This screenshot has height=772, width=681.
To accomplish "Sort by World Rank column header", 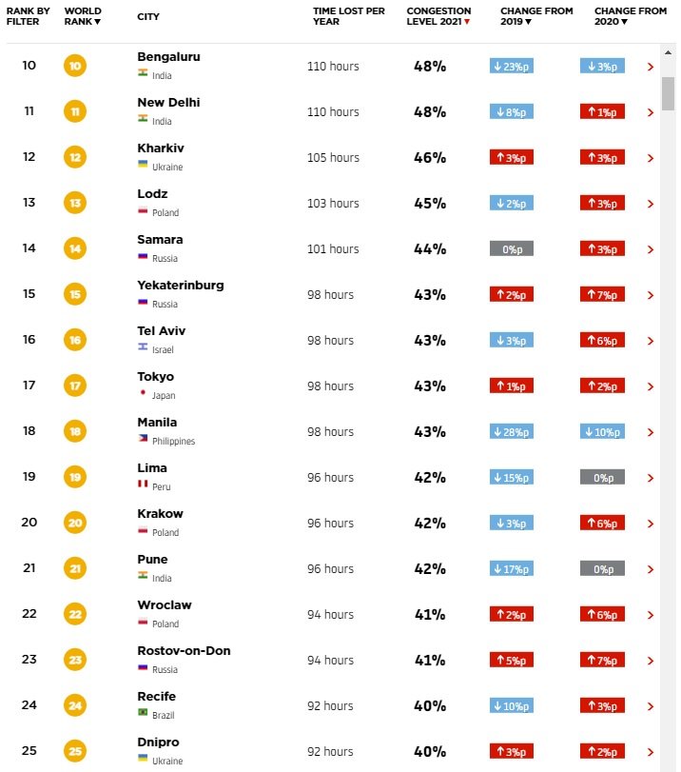I will 83,16.
